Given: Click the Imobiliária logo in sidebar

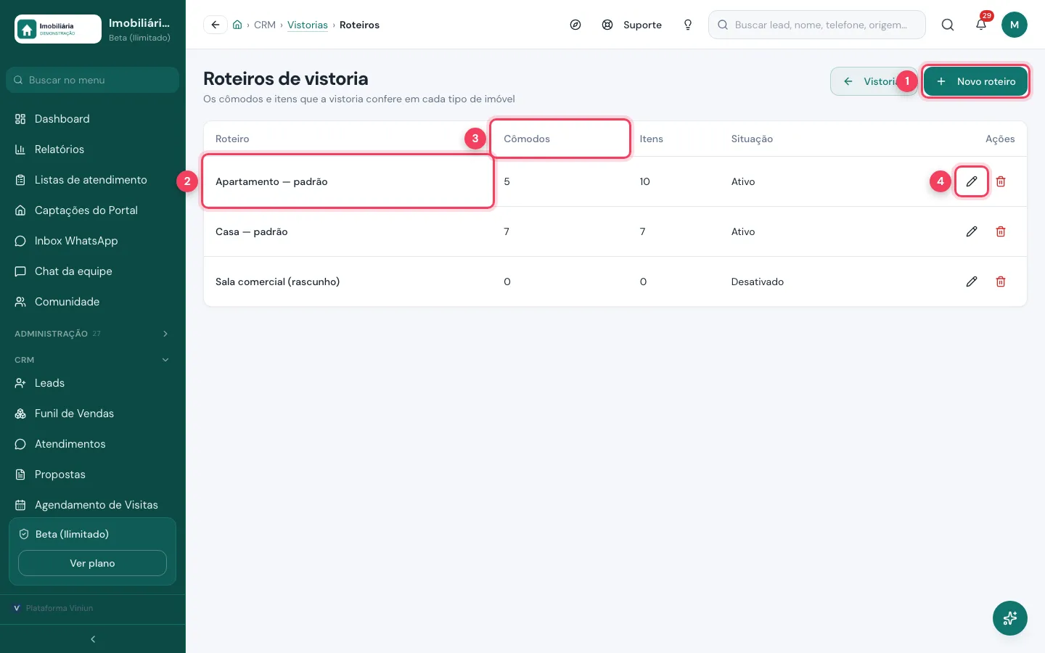Looking at the screenshot, I should click(x=58, y=29).
